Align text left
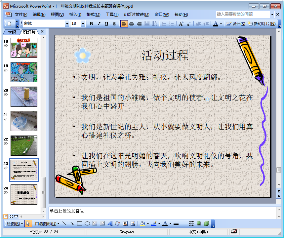 click(x=124, y=24)
